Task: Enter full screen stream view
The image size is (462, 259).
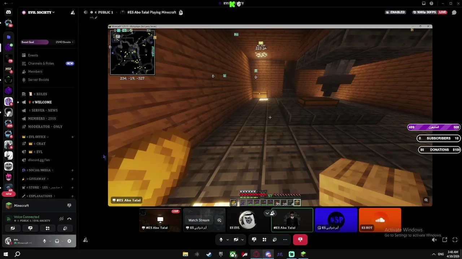Action: 455,240
